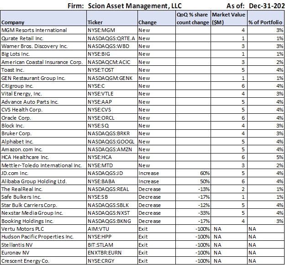Select 'Advance Auto Parts Inc.' cell
This screenshot has height=265, width=285.
43,102
